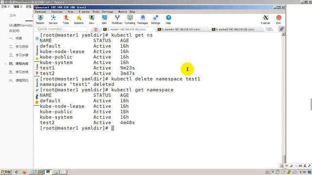Expand Typora outline item 四 with its arrow

5,64
